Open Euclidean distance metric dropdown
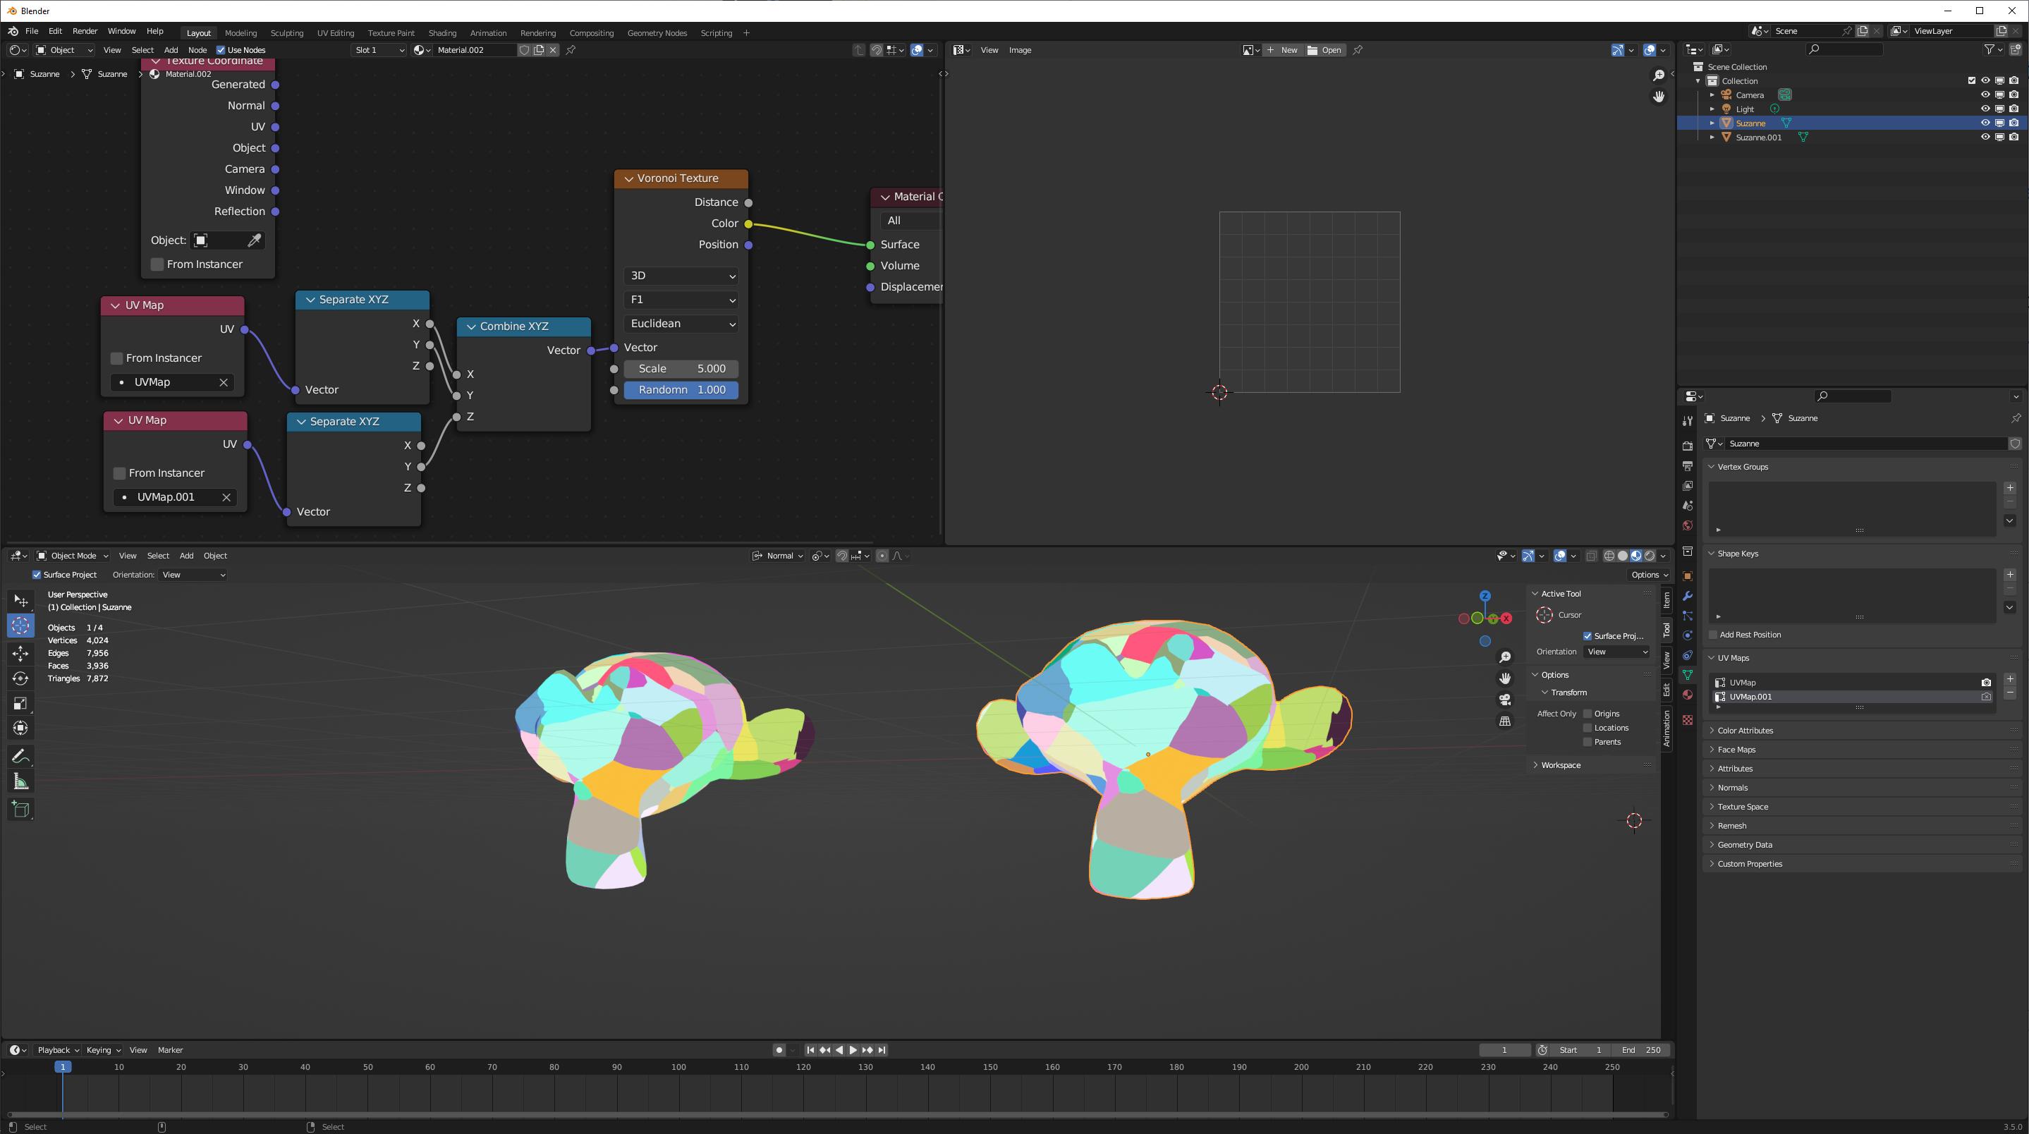This screenshot has width=2029, height=1134. pyautogui.click(x=681, y=324)
